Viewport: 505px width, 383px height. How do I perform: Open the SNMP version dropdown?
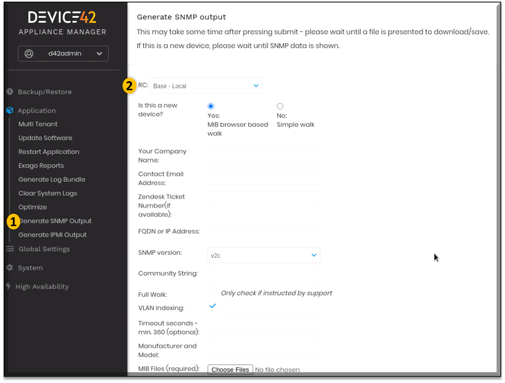click(264, 255)
